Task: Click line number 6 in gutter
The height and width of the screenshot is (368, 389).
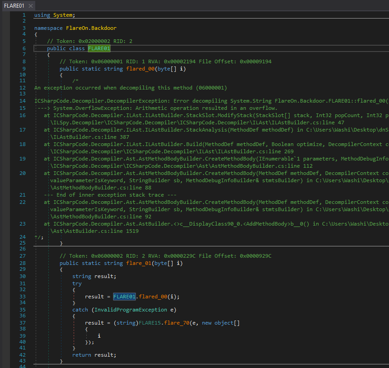Action: (24, 48)
